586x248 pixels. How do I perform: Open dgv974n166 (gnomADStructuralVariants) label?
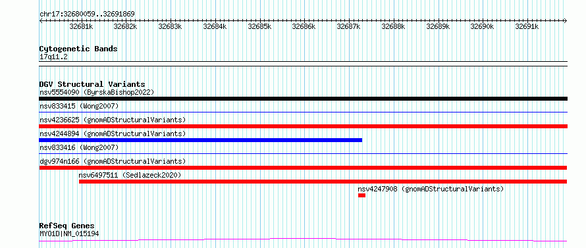(x=113, y=161)
